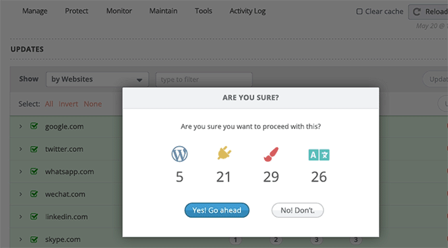Image resolution: width=448 pixels, height=248 pixels.
Task: Click the wechat.com site name
Action: coord(65,194)
